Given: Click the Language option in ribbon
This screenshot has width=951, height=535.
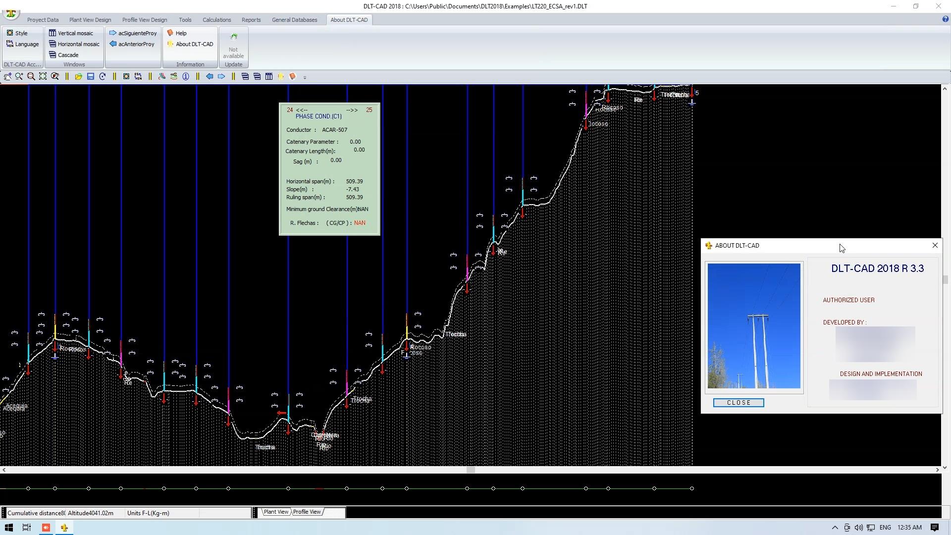Looking at the screenshot, I should 27,44.
